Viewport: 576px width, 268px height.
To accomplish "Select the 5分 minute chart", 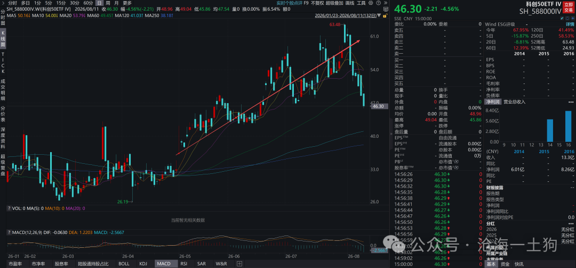I will [x=49, y=3].
